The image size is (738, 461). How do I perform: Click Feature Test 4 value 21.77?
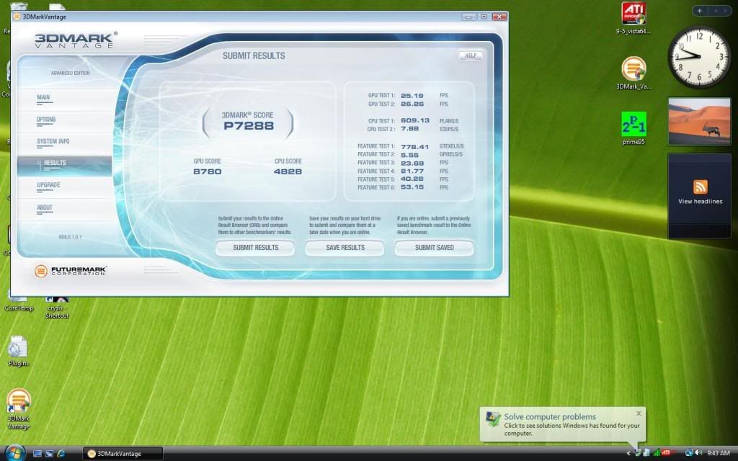tap(412, 171)
